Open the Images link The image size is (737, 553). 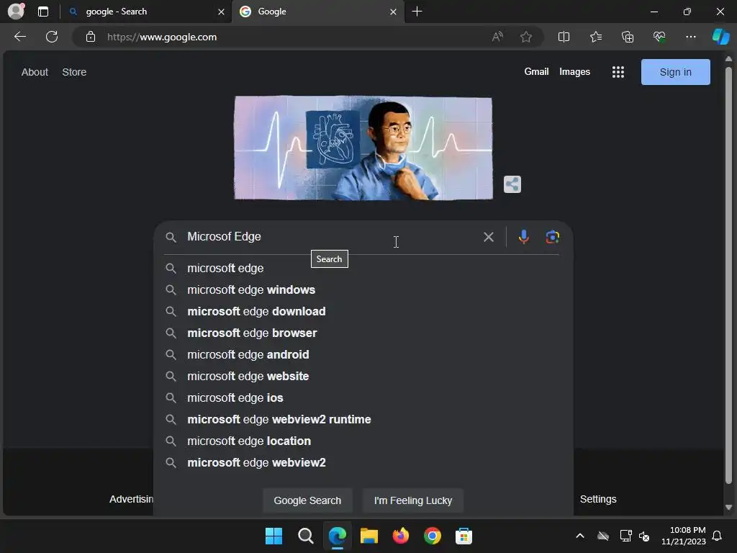[x=574, y=71]
